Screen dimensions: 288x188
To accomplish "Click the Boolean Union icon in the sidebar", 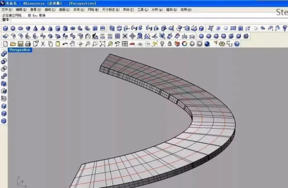I will pyautogui.click(x=4, y=54).
